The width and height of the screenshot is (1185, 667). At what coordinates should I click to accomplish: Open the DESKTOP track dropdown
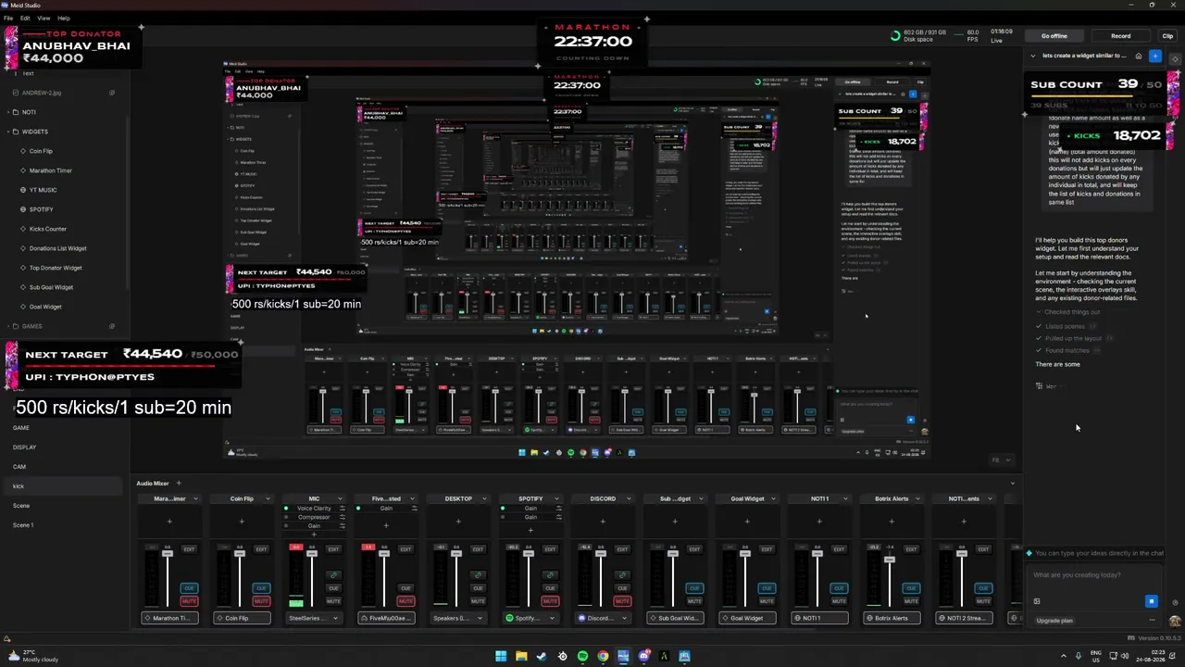tap(485, 498)
